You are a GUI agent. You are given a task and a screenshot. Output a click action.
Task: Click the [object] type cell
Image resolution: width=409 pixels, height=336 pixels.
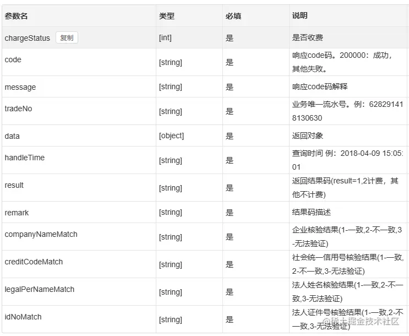(x=171, y=136)
